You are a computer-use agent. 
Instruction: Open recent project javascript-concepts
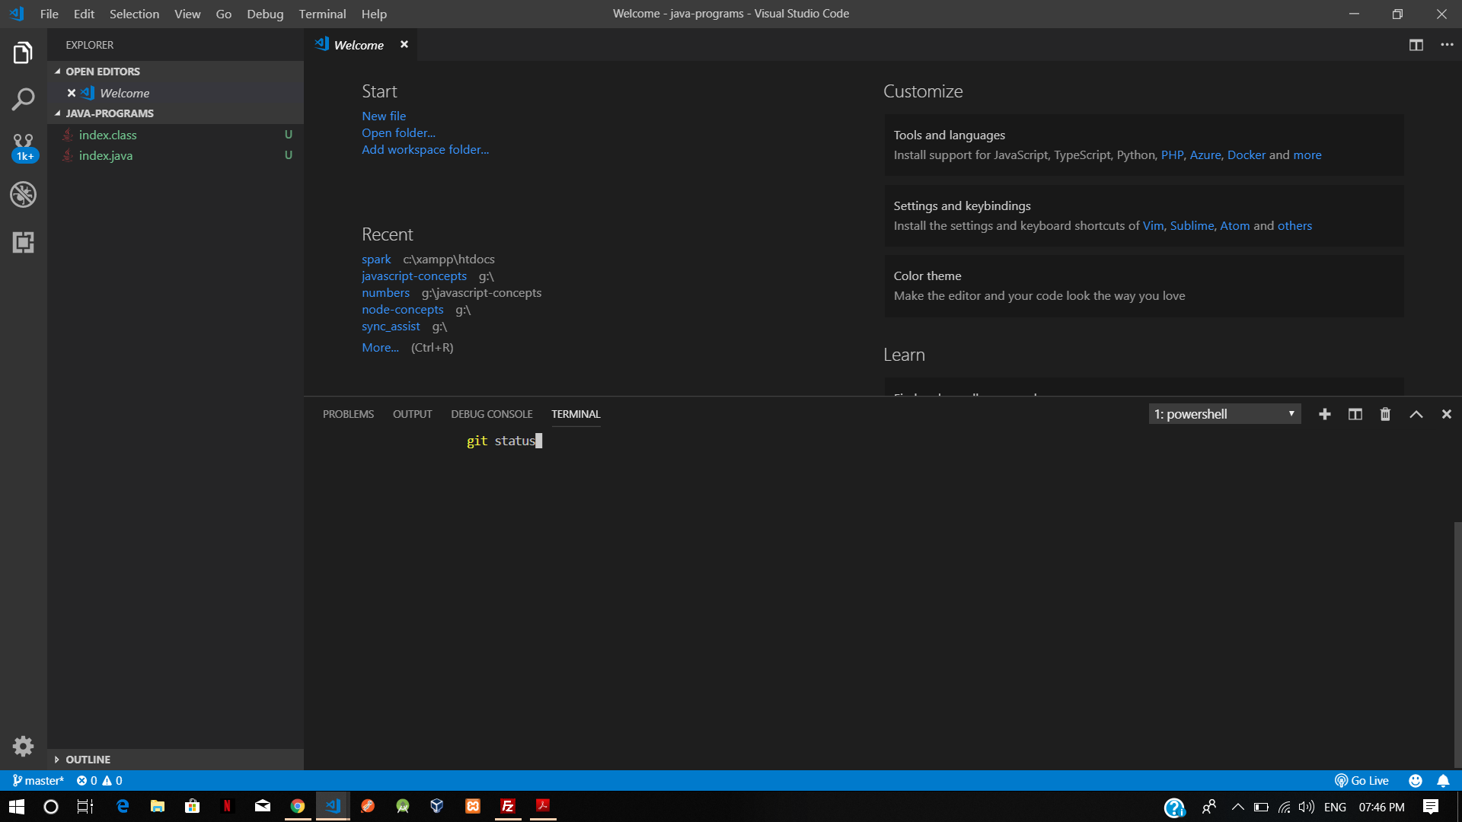click(x=414, y=276)
